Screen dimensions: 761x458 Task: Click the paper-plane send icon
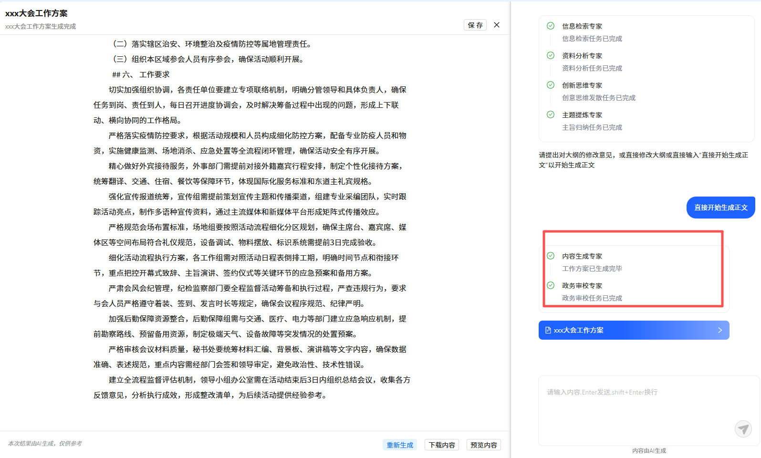coord(743,429)
